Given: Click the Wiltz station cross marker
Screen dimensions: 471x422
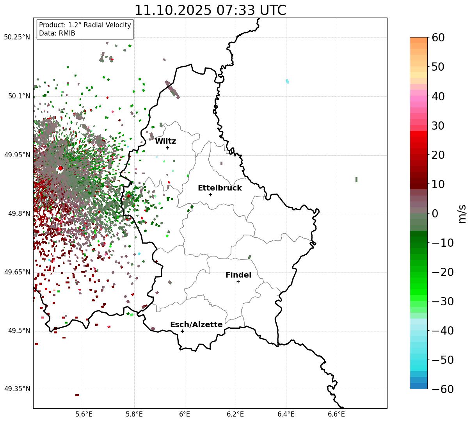Looking at the screenshot, I should 167,148.
